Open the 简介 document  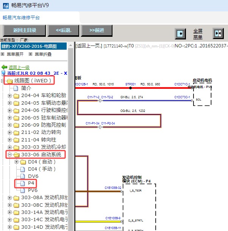(26, 88)
